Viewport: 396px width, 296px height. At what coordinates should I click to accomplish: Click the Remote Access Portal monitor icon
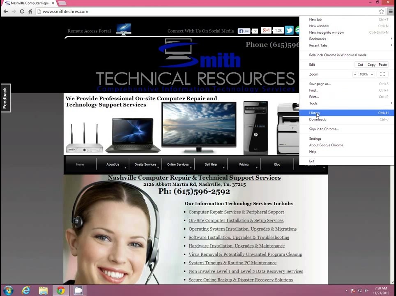[x=124, y=29]
